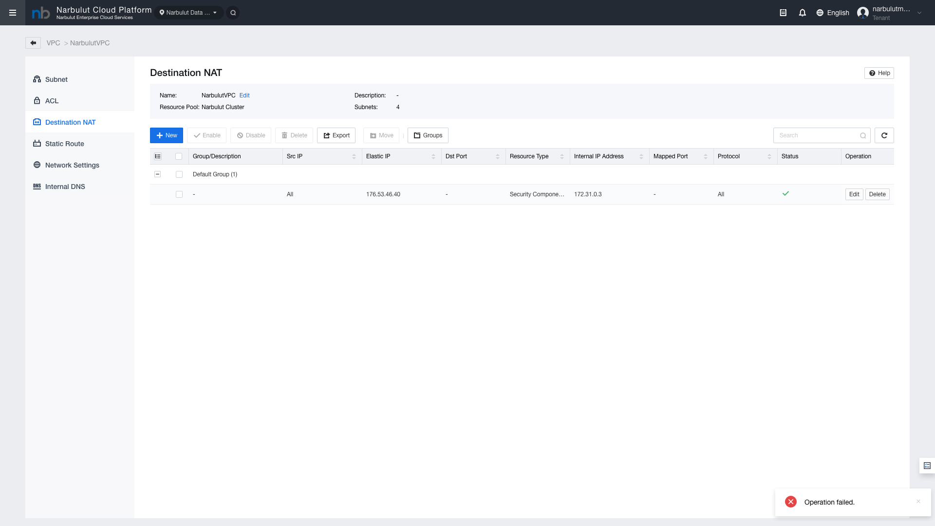
Task: Click the Enable toolbar button
Action: tap(206, 135)
